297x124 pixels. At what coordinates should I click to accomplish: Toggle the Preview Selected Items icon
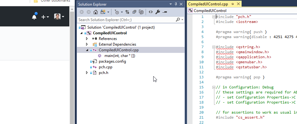coord(165,12)
